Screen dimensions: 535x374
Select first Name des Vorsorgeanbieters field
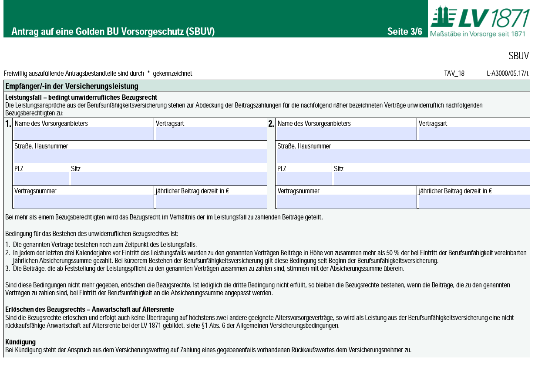tap(84, 134)
